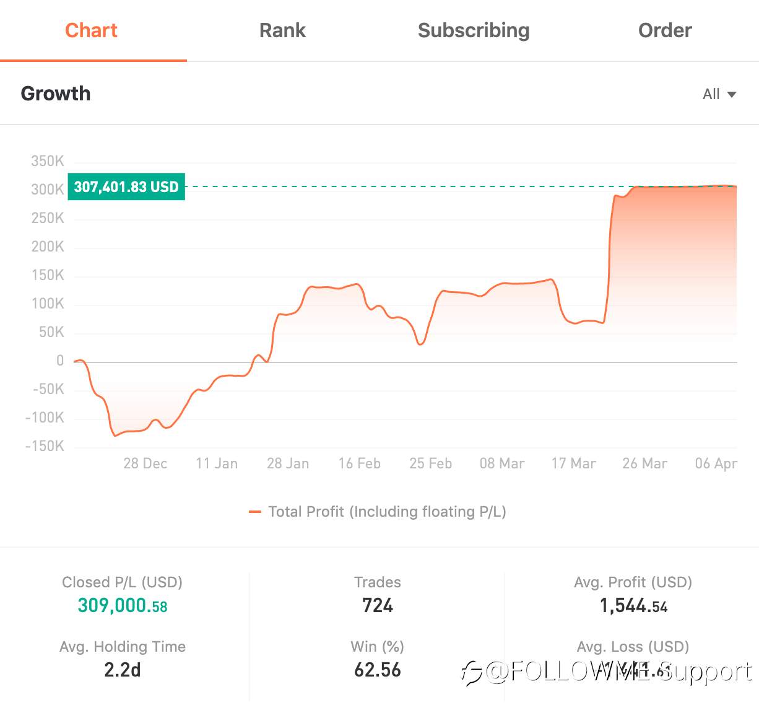
Task: Click the orange legend line marker
Action: click(254, 512)
